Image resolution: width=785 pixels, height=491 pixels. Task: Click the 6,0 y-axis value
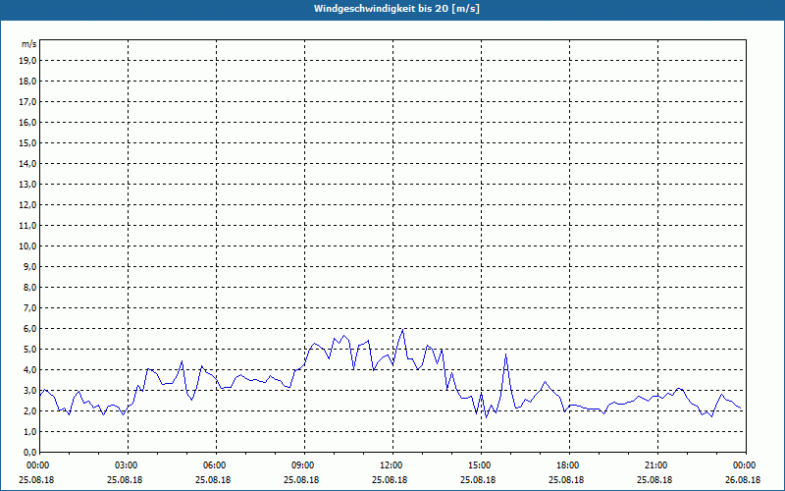[x=29, y=329]
